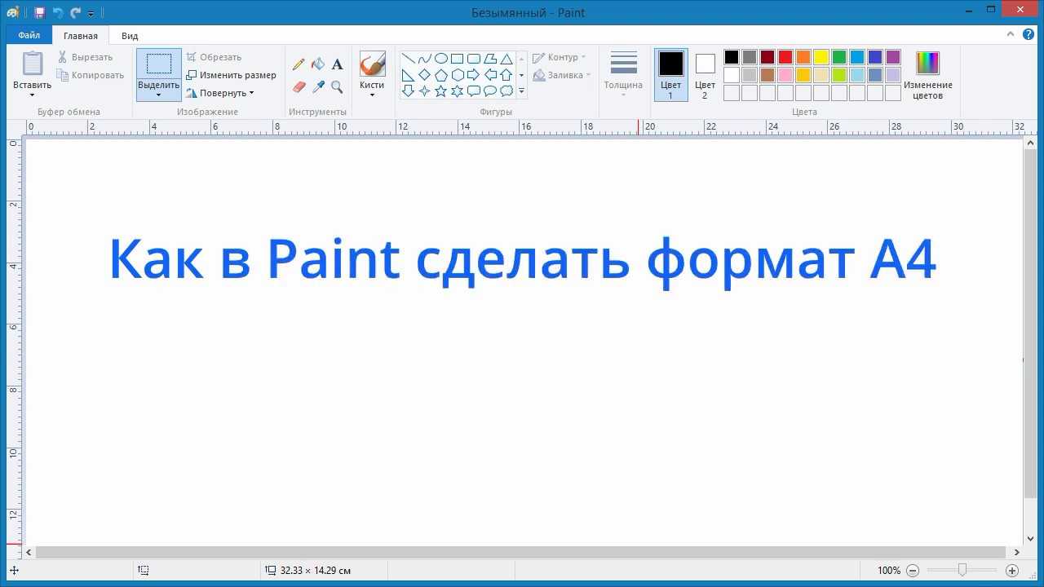Click the Изменение цветов button

point(927,75)
